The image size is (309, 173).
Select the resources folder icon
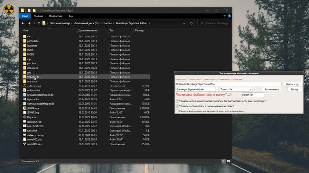tap(25, 68)
